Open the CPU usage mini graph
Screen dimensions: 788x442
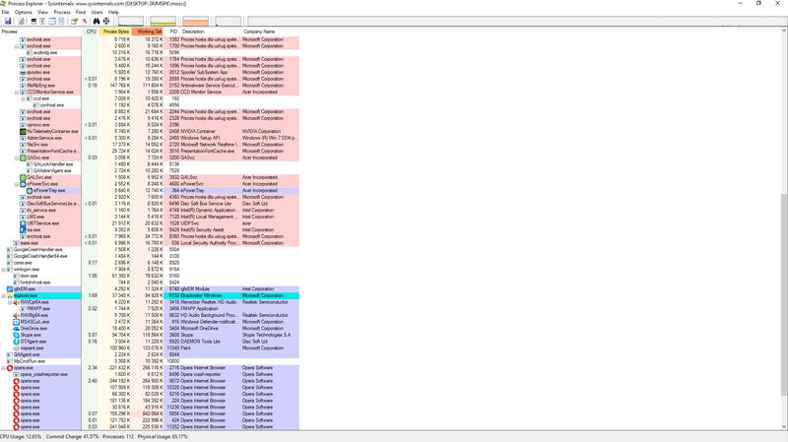click(x=131, y=21)
